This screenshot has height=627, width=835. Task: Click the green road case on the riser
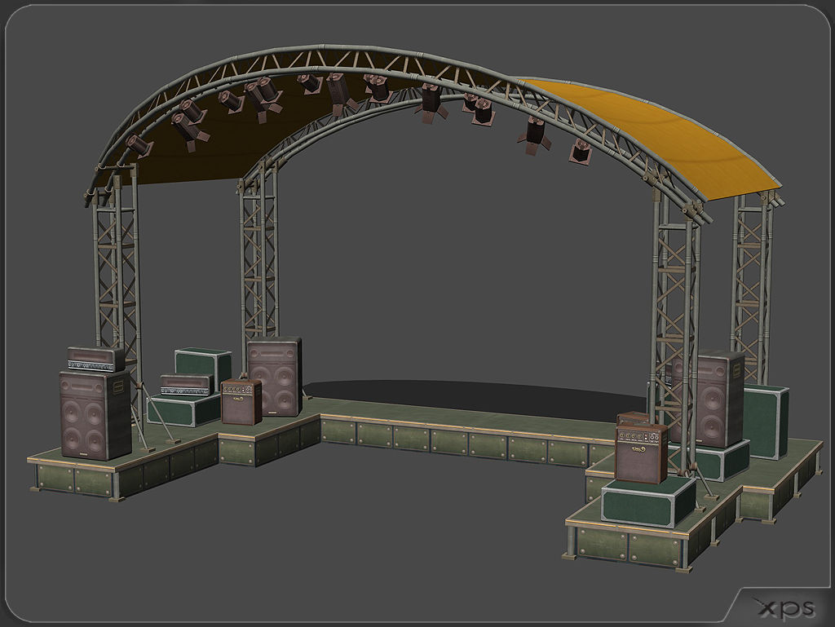196,363
